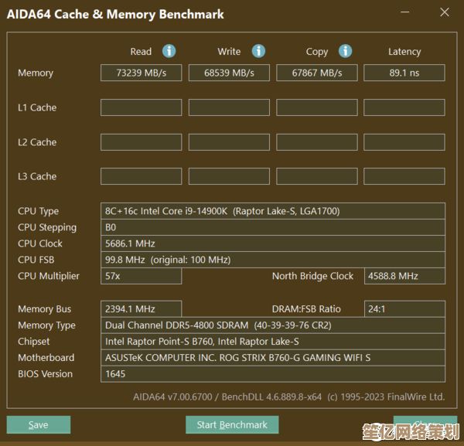Click the empty L3 Cache Write field
The width and height of the screenshot is (464, 446).
point(229,176)
